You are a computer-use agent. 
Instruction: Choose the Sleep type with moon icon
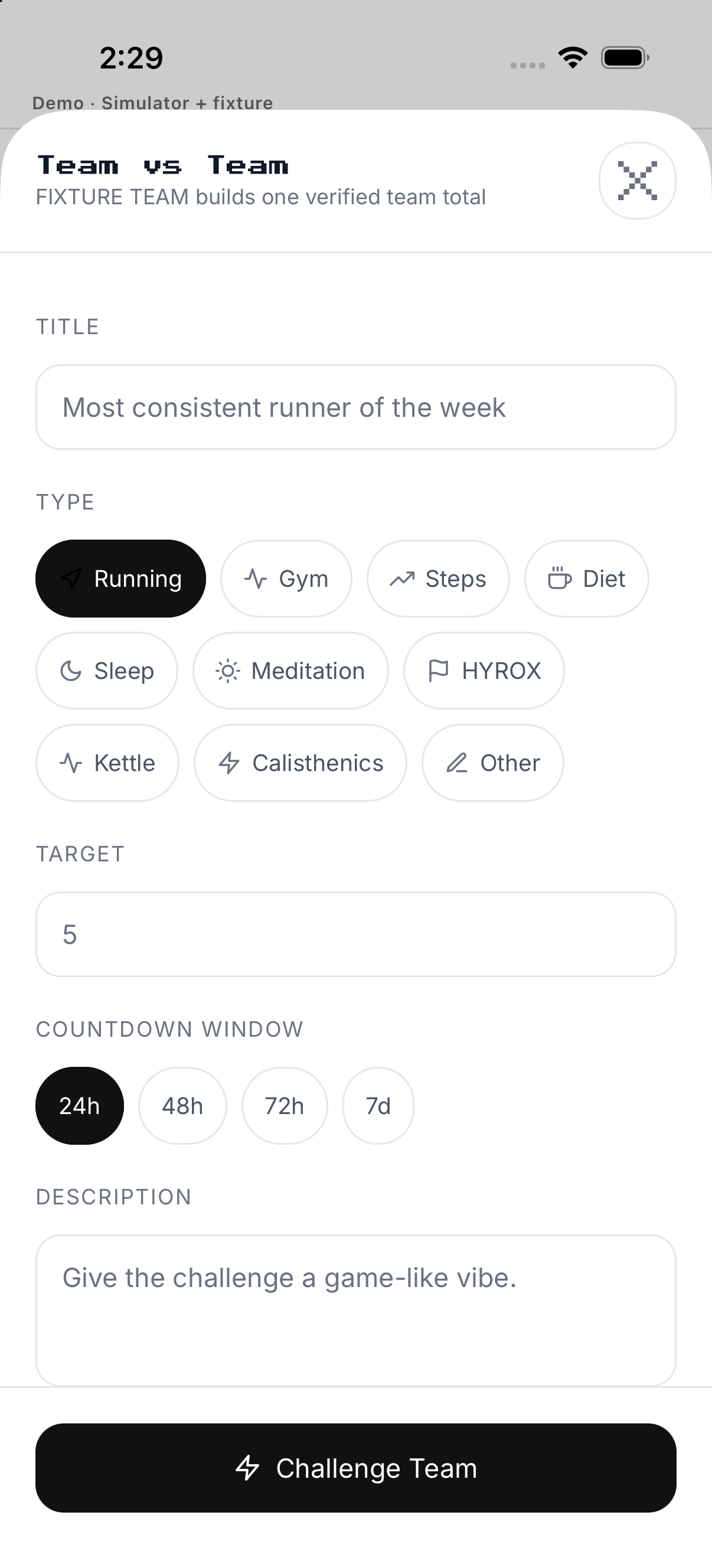click(x=107, y=671)
